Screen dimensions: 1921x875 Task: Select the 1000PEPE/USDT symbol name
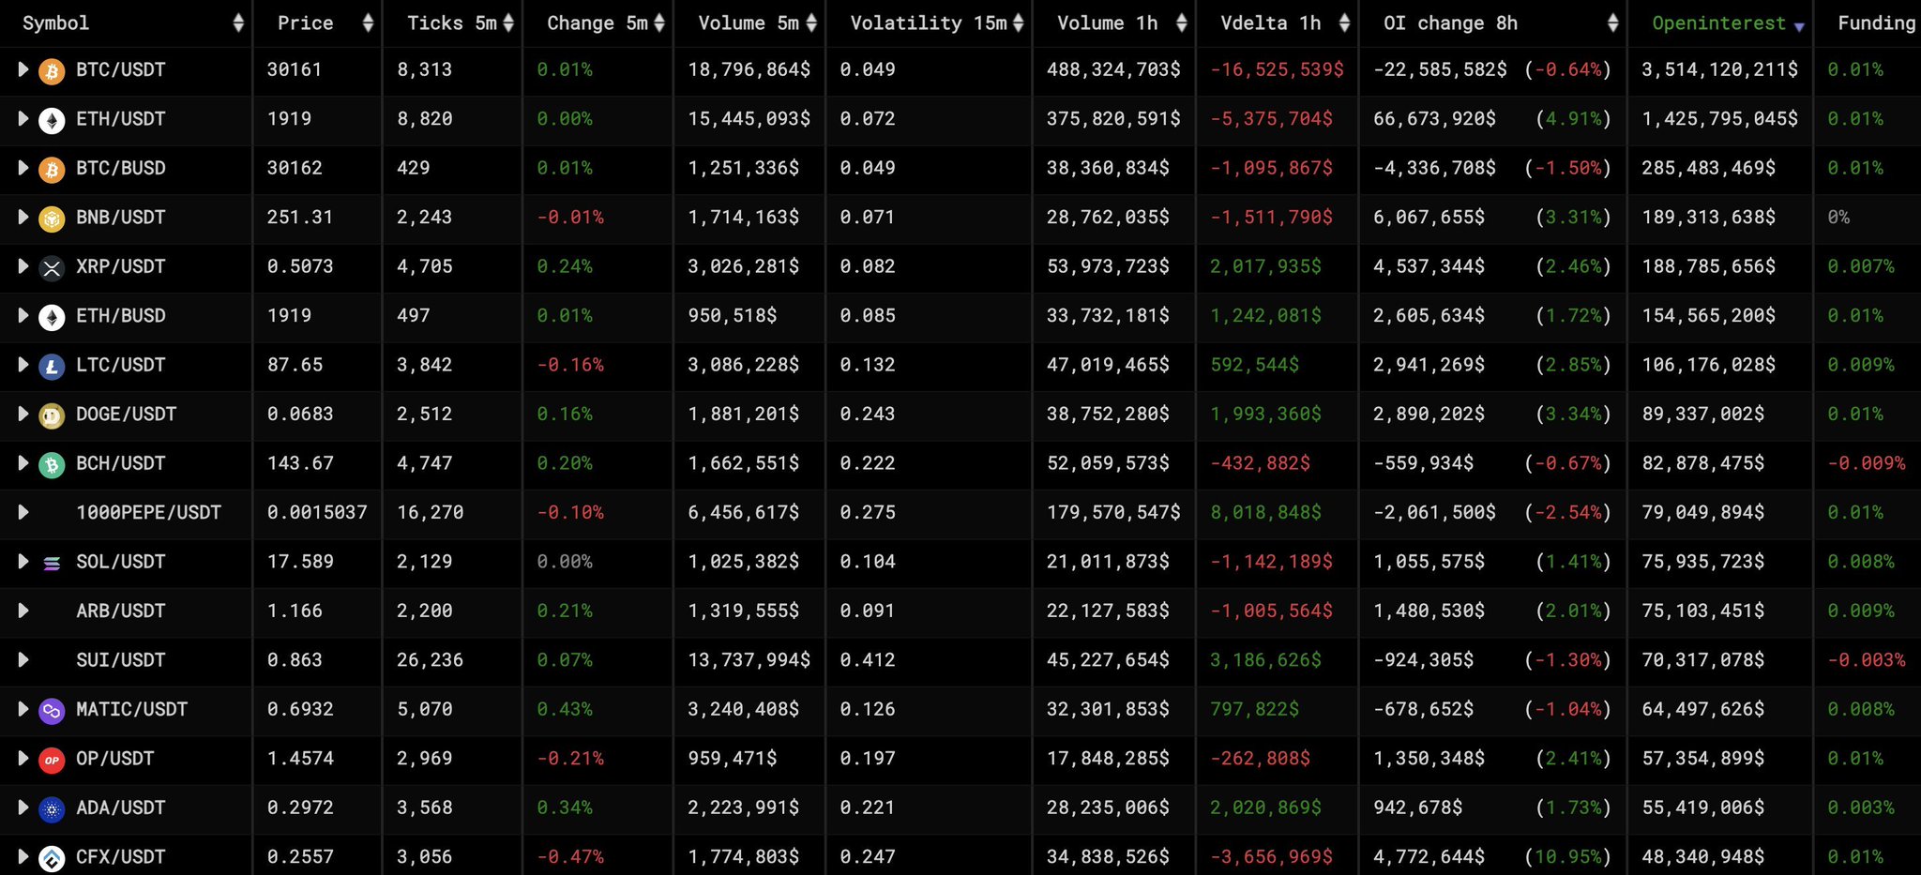(148, 513)
